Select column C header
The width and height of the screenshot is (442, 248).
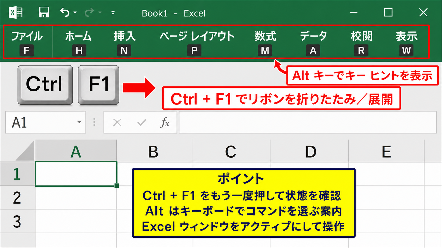click(232, 151)
